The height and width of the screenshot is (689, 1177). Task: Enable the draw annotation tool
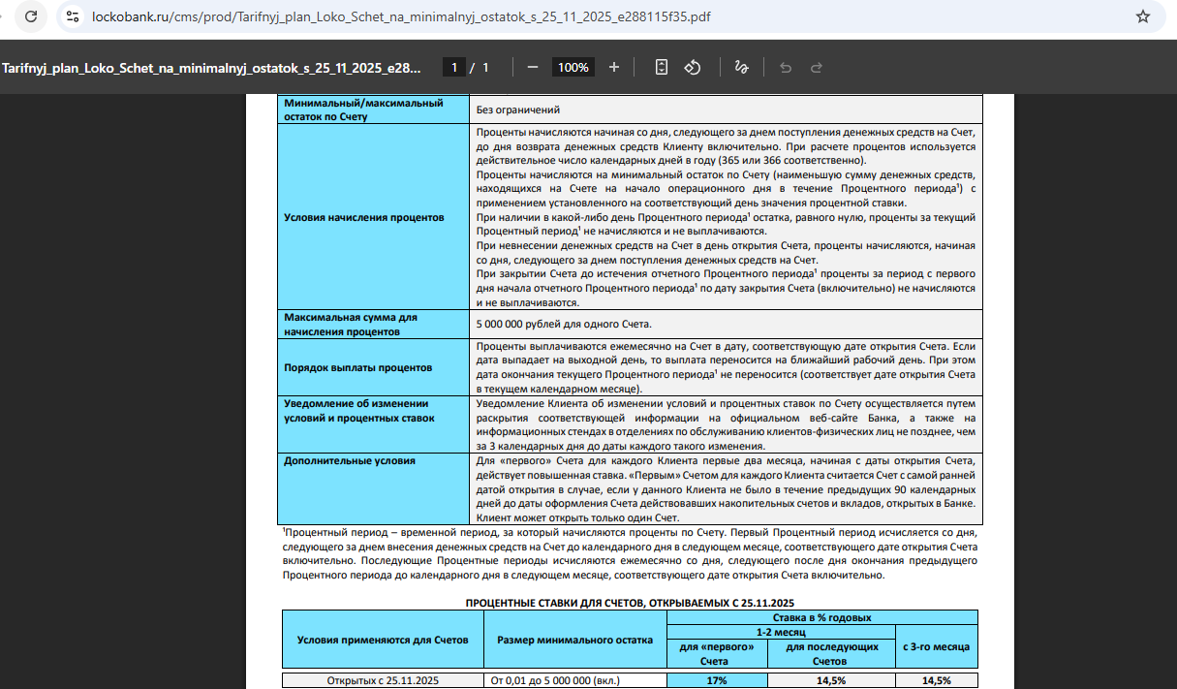(741, 67)
